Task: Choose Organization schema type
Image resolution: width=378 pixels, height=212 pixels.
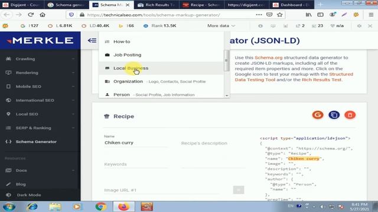Action: 161,81
